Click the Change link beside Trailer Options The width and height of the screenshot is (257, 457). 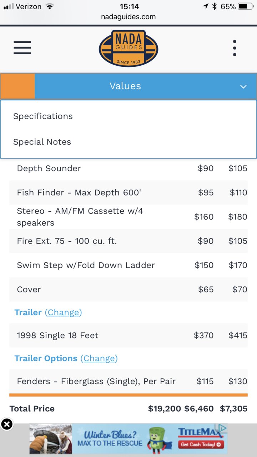(99, 358)
